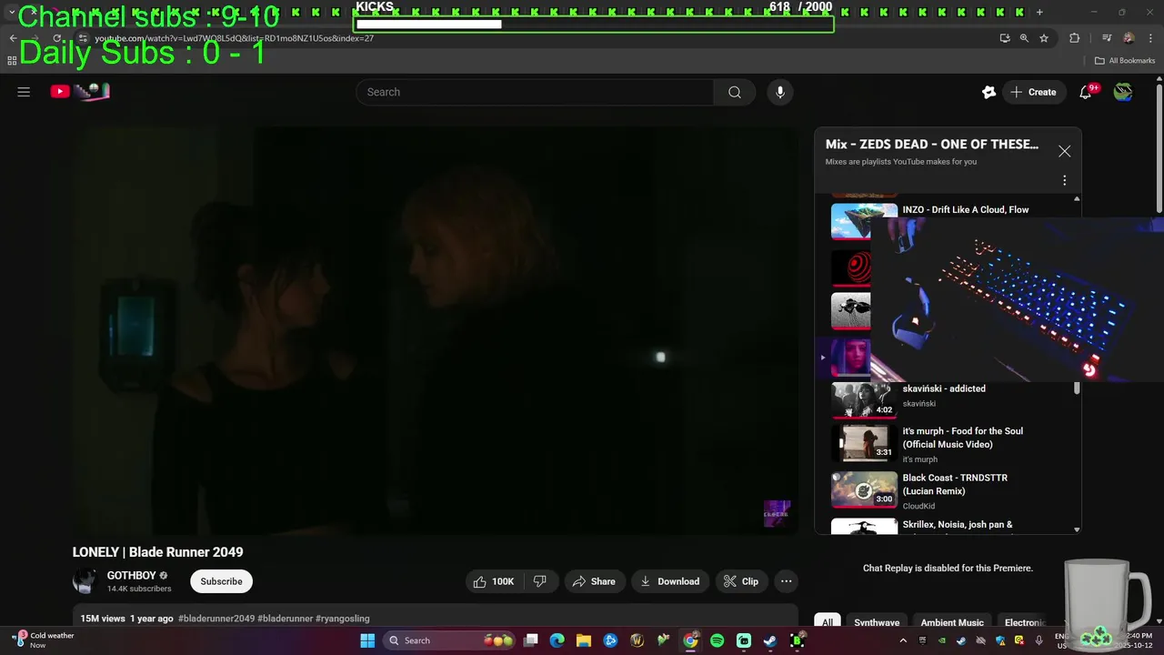Open the mix panel three-dot options
Image resolution: width=1164 pixels, height=655 pixels.
pos(1064,180)
